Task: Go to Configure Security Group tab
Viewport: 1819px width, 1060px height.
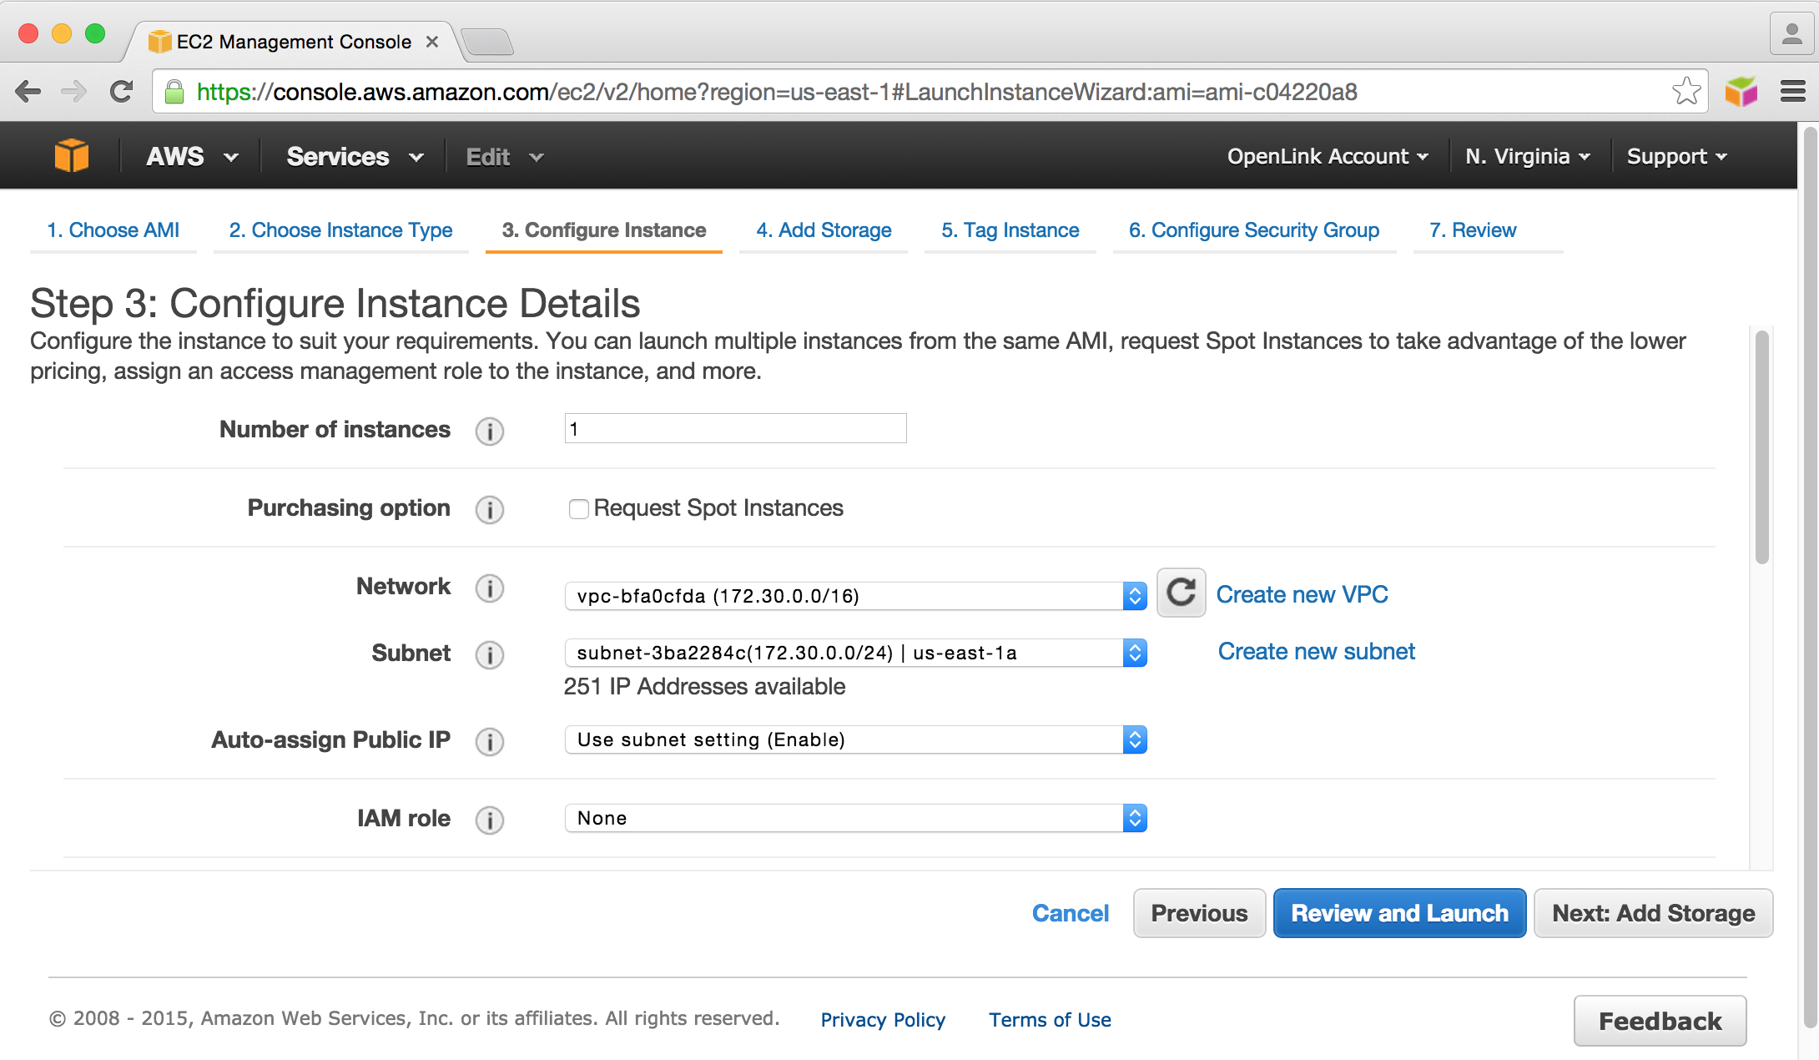Action: tap(1253, 230)
